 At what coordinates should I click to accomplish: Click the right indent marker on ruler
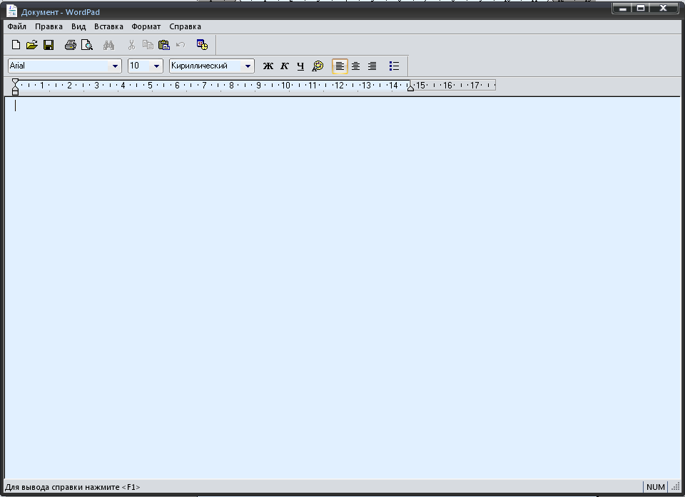410,88
